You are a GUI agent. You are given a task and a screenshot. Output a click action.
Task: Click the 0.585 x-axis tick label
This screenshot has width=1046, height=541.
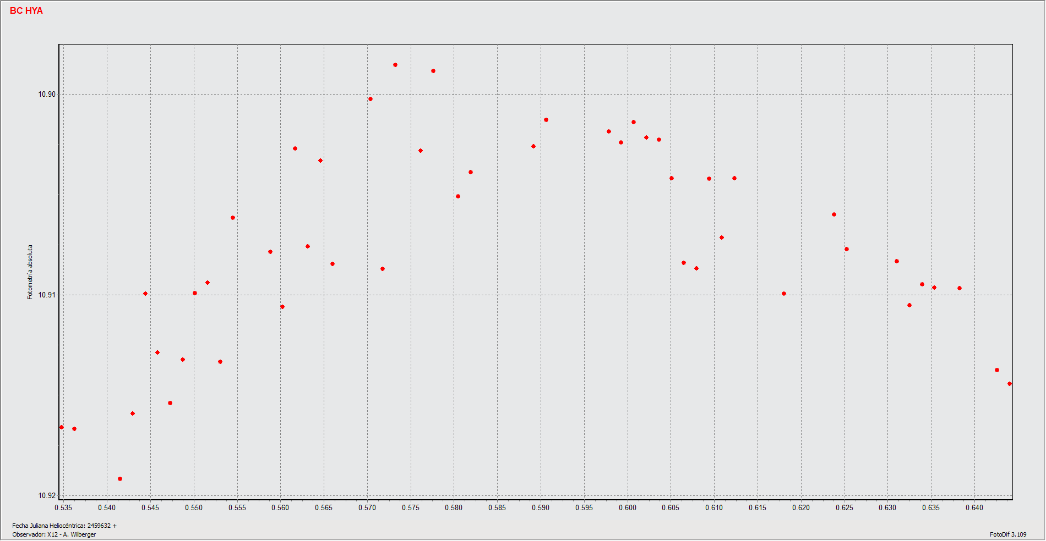[x=497, y=508]
